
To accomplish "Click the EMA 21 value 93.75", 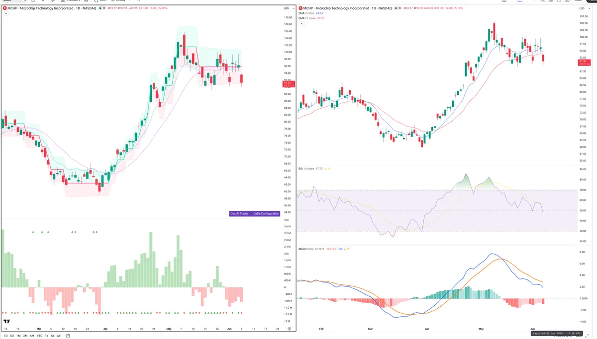I will point(321,18).
